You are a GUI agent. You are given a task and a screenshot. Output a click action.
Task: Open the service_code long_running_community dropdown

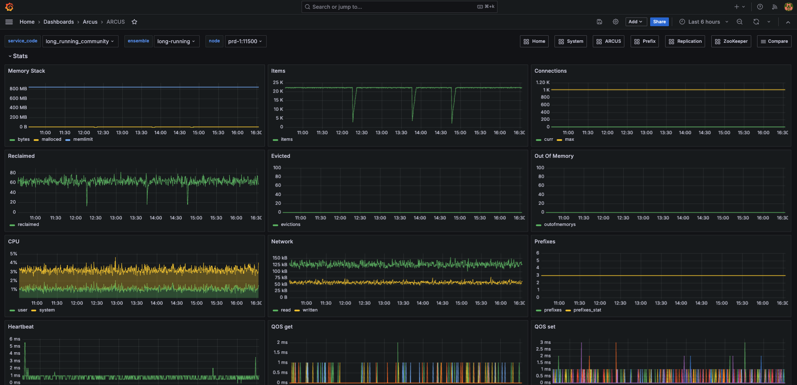(x=80, y=42)
